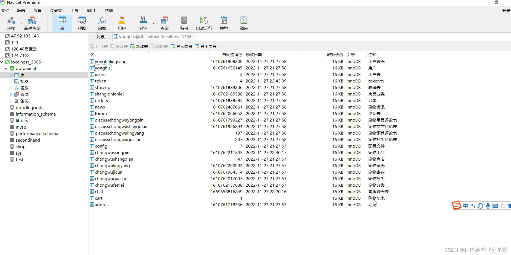Open the 窗口 menu
Screen dimensions: 511x255
(91, 11)
